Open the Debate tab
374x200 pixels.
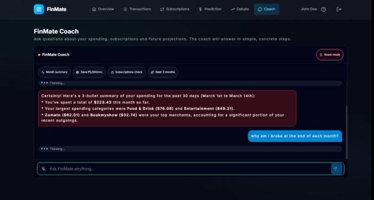pos(240,9)
